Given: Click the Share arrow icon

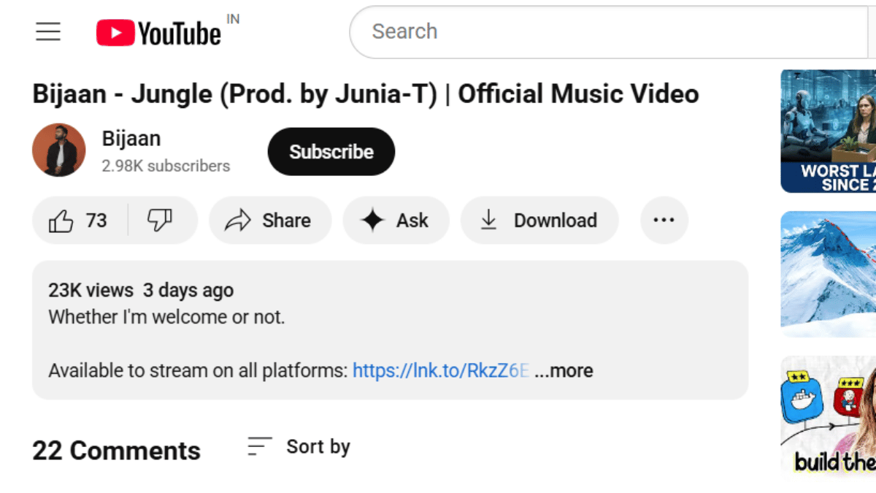Looking at the screenshot, I should pyautogui.click(x=238, y=221).
